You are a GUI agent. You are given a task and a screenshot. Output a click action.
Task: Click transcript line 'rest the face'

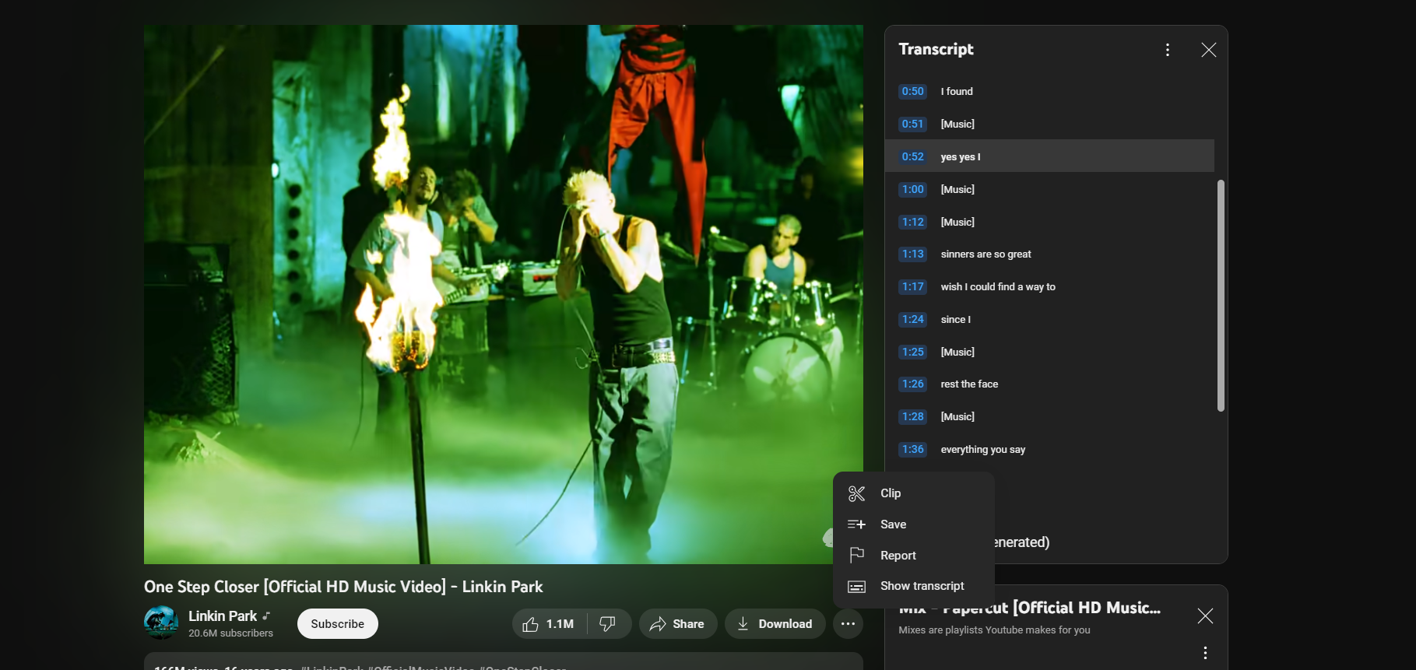tap(969, 384)
